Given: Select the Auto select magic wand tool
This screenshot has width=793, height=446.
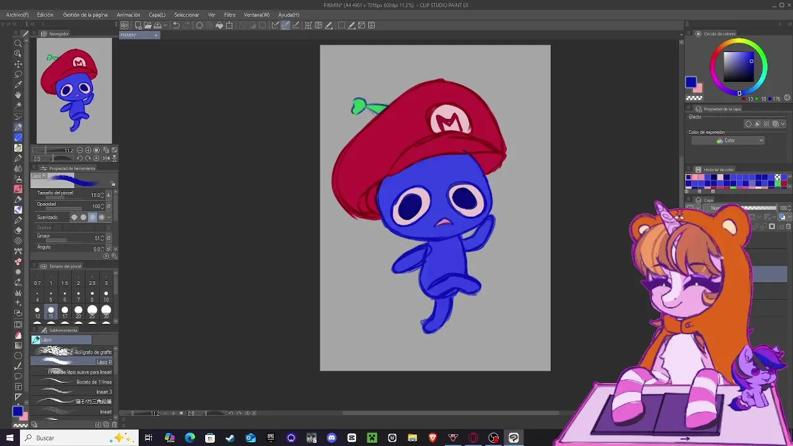Looking at the screenshot, I should pyautogui.click(x=18, y=105).
